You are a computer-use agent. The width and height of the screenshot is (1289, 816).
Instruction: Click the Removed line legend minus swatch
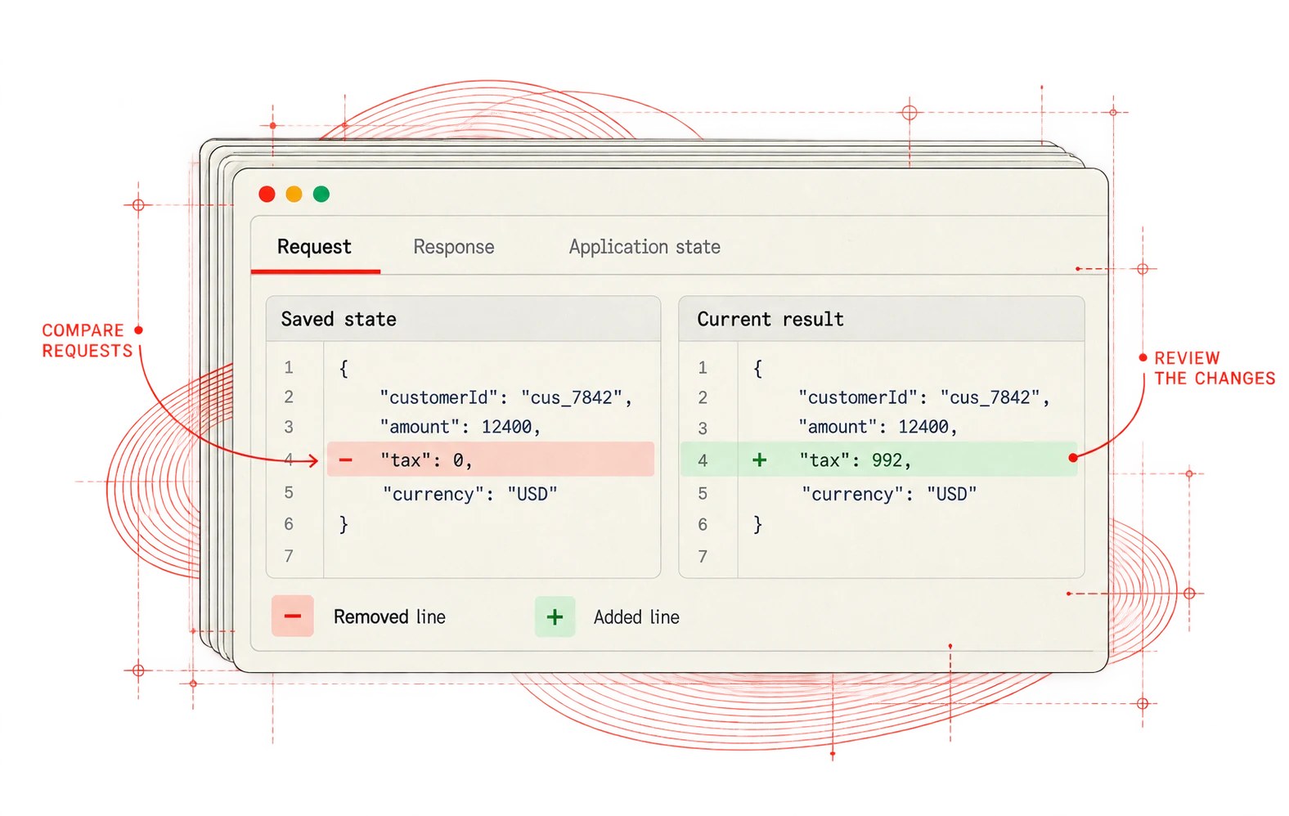(x=293, y=616)
